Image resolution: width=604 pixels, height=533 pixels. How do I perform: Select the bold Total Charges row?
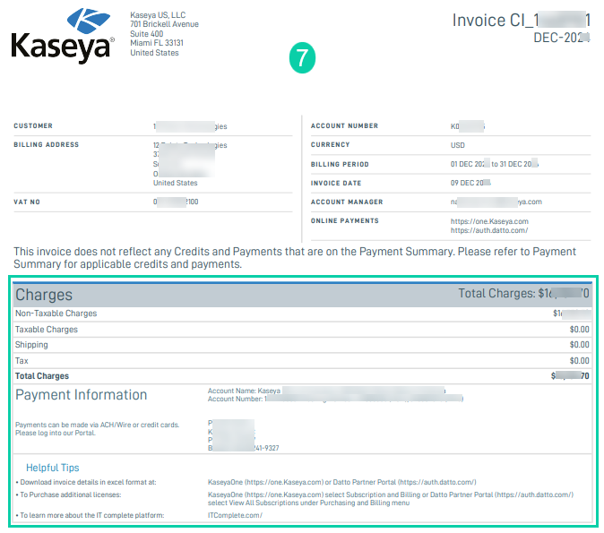pos(42,376)
